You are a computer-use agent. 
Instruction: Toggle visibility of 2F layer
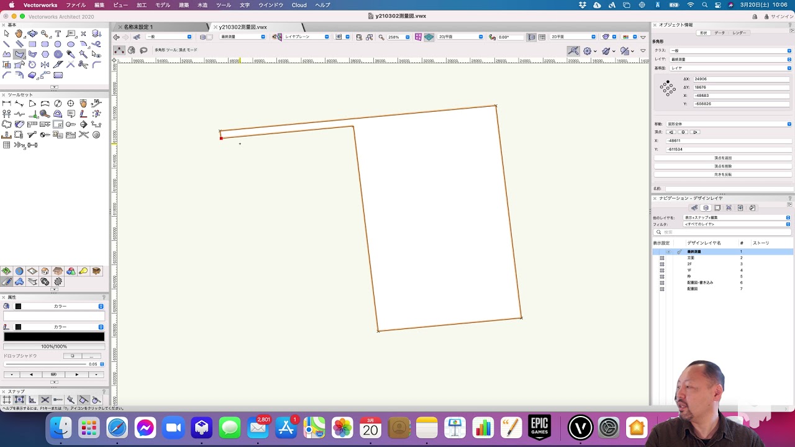pyautogui.click(x=662, y=264)
